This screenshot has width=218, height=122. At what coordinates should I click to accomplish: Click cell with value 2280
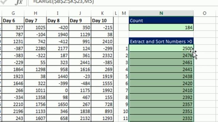pos(35,48)
